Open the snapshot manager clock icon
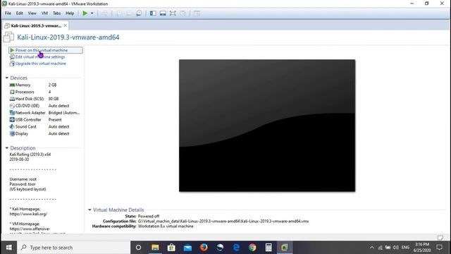The image size is (451, 254). [139, 13]
